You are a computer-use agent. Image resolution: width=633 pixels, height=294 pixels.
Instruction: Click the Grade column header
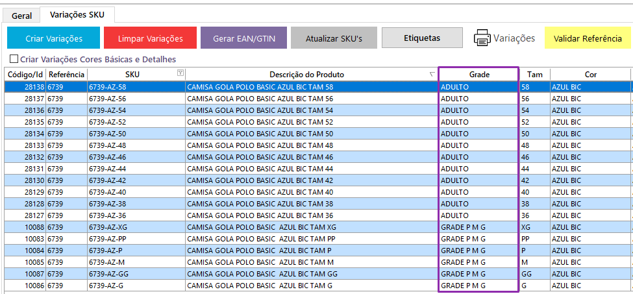pyautogui.click(x=478, y=74)
